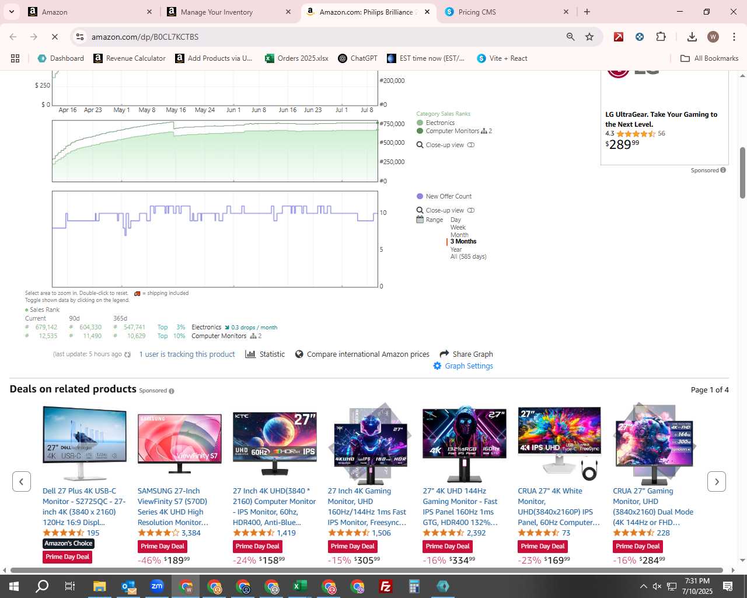Open the apps grid in bookmarks bar

coord(15,58)
